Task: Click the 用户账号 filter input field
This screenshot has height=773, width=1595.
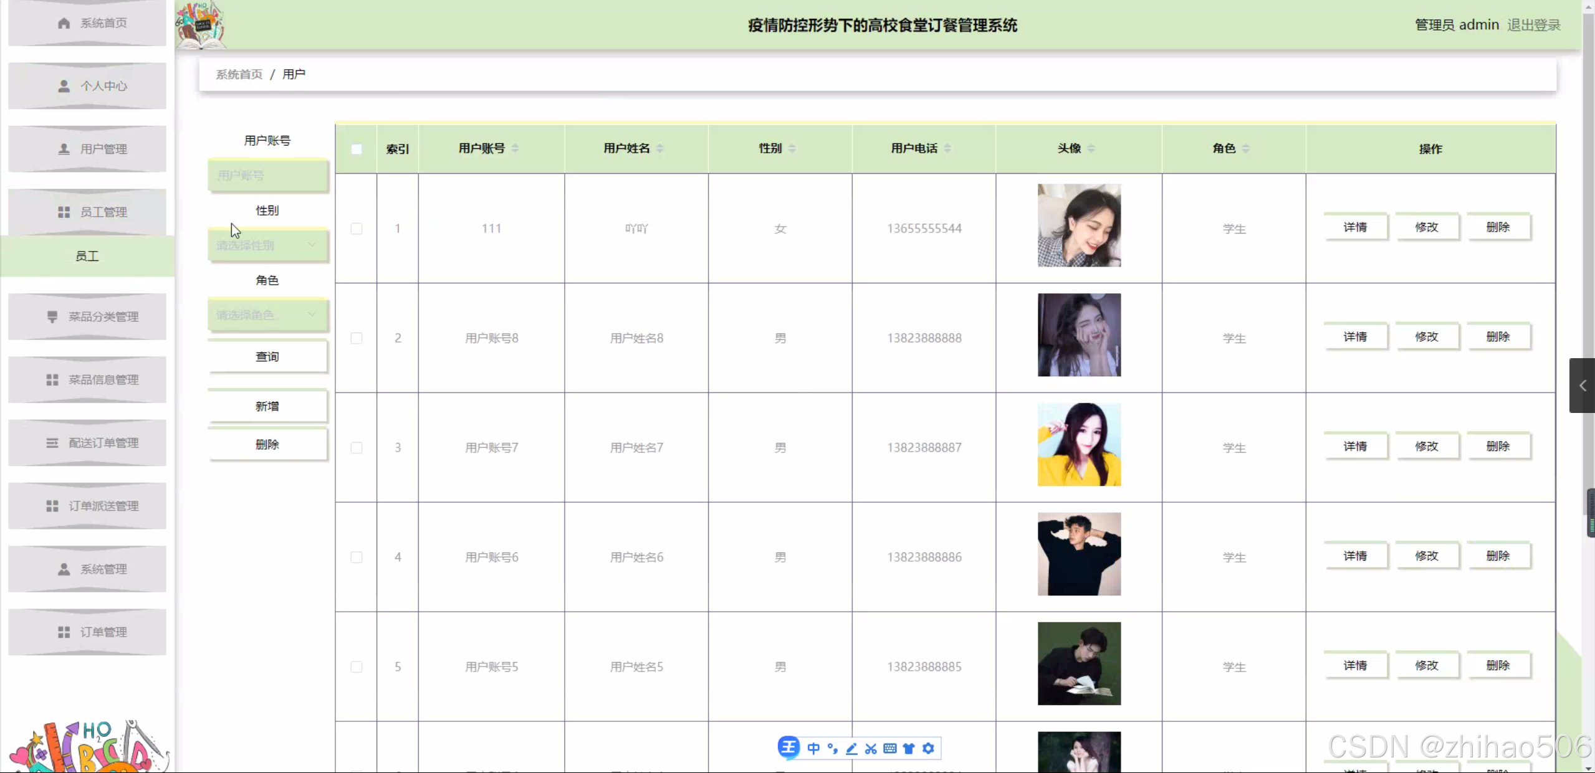Action: click(x=267, y=176)
